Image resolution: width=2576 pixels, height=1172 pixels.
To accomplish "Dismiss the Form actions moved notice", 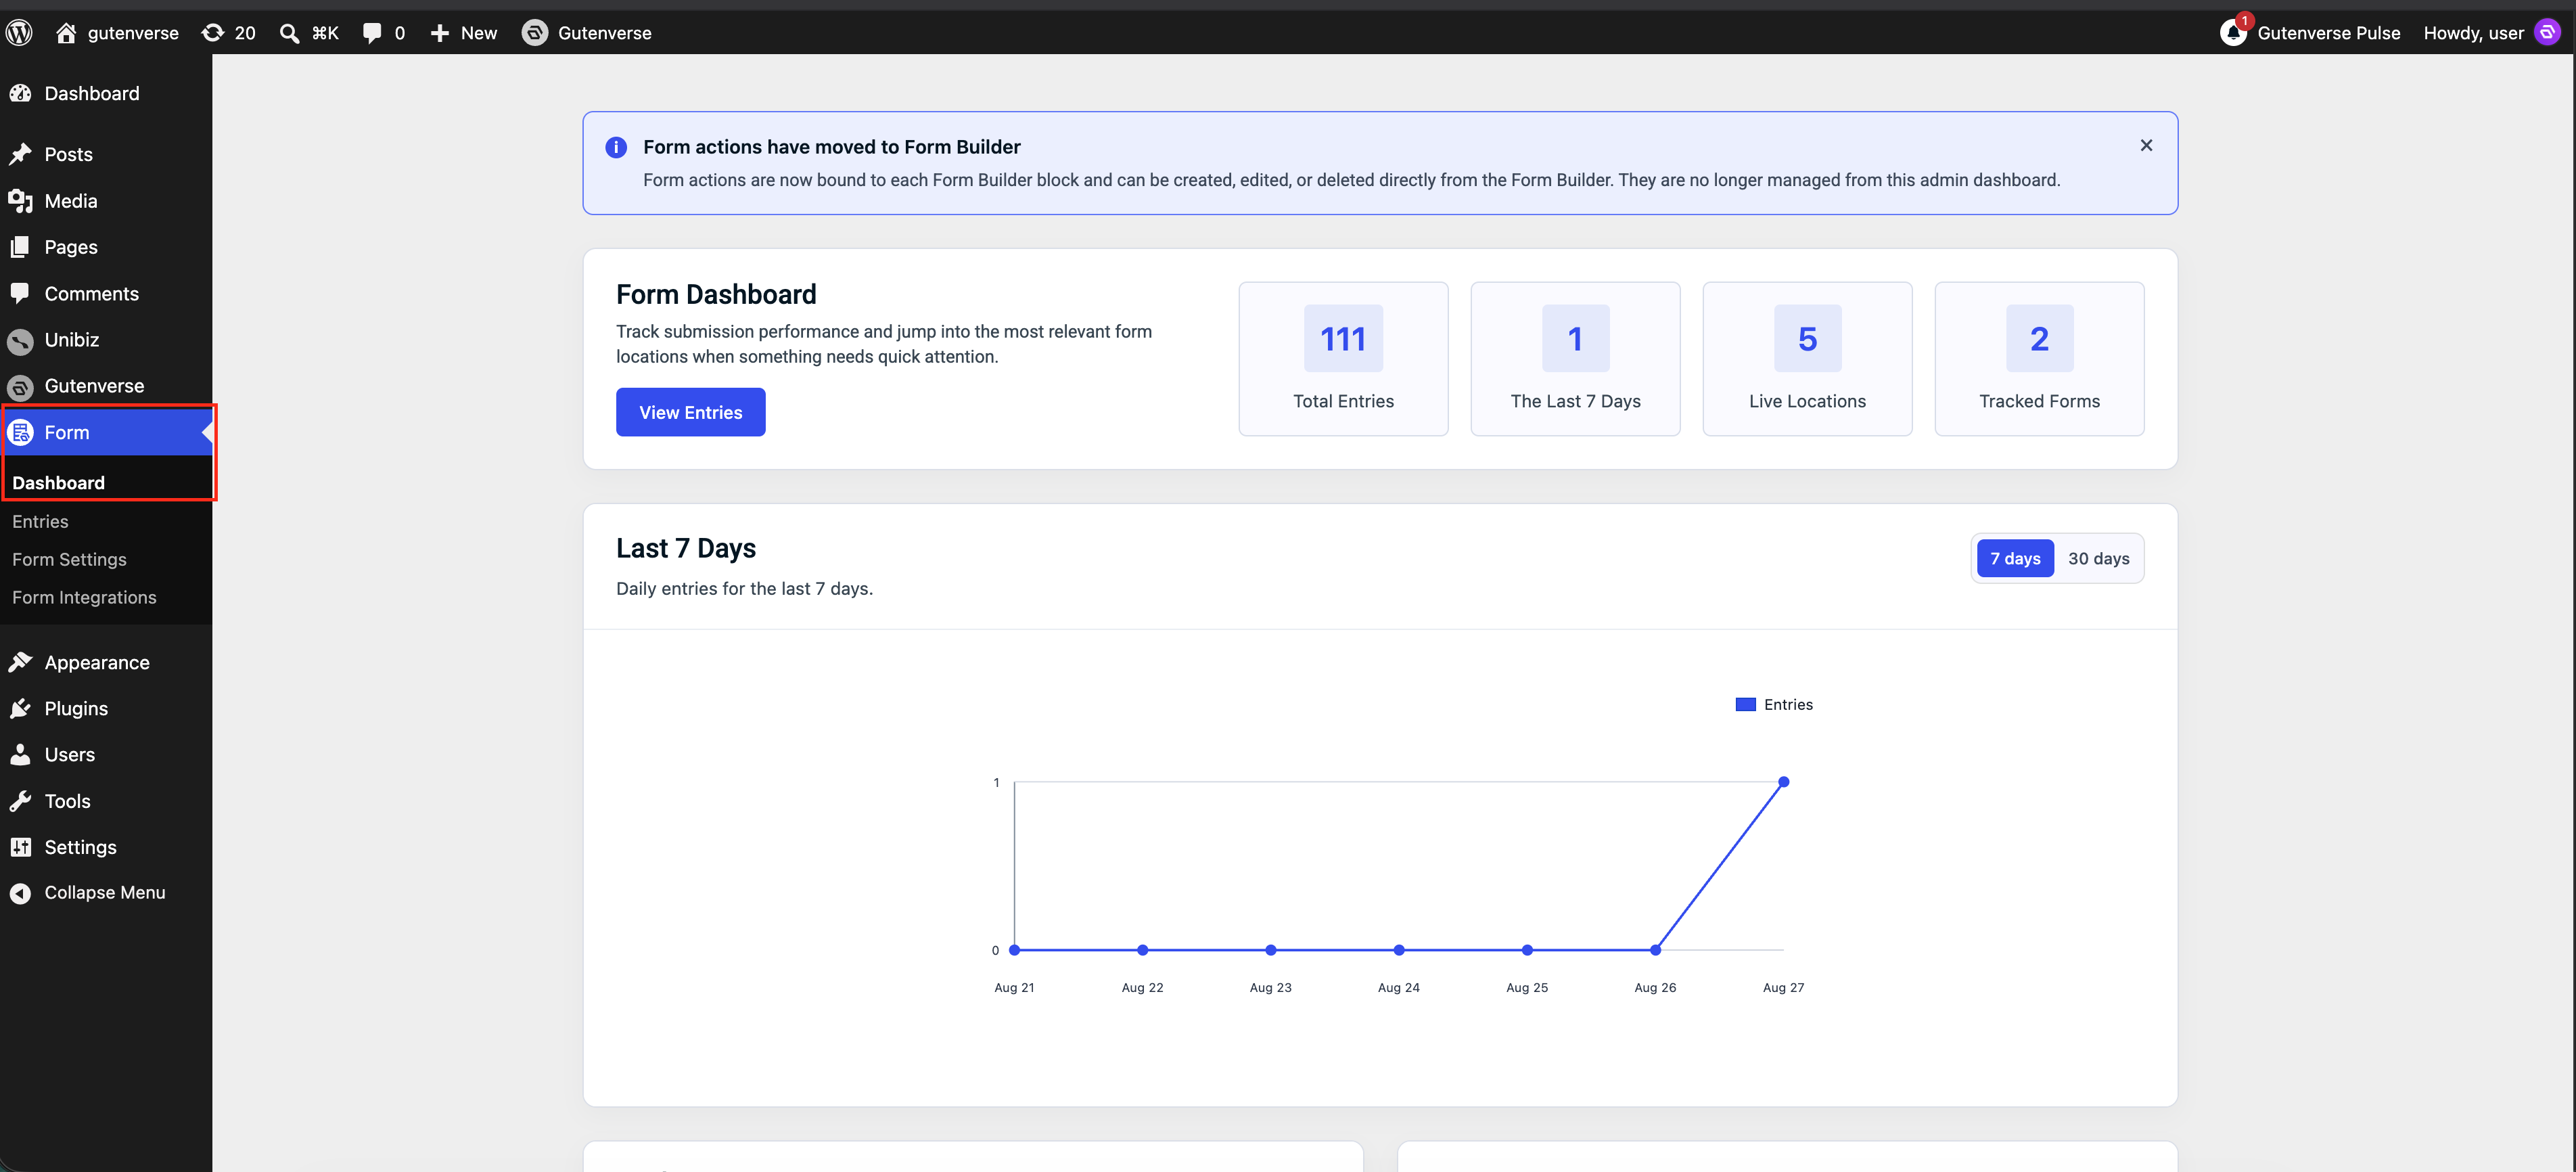I will pos(2146,145).
